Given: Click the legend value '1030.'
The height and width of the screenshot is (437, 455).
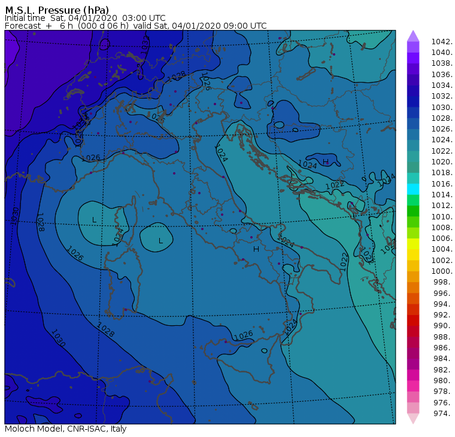Looking at the screenshot, I should 442,107.
